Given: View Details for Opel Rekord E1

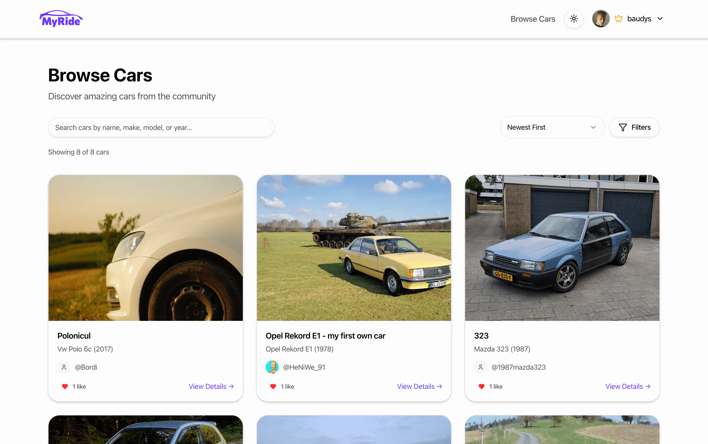Looking at the screenshot, I should click(419, 386).
